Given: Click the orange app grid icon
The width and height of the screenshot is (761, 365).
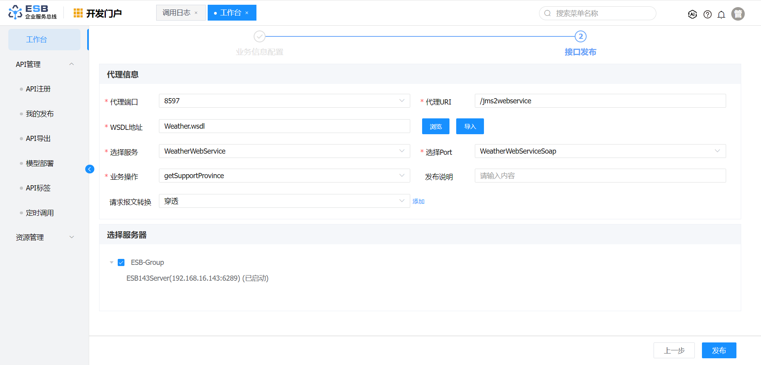Looking at the screenshot, I should pyautogui.click(x=78, y=13).
